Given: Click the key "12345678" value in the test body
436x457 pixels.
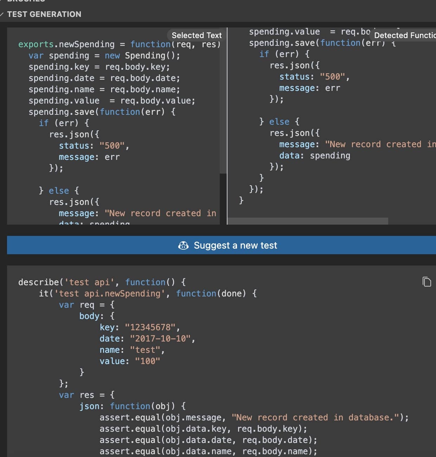Looking at the screenshot, I should point(151,327).
